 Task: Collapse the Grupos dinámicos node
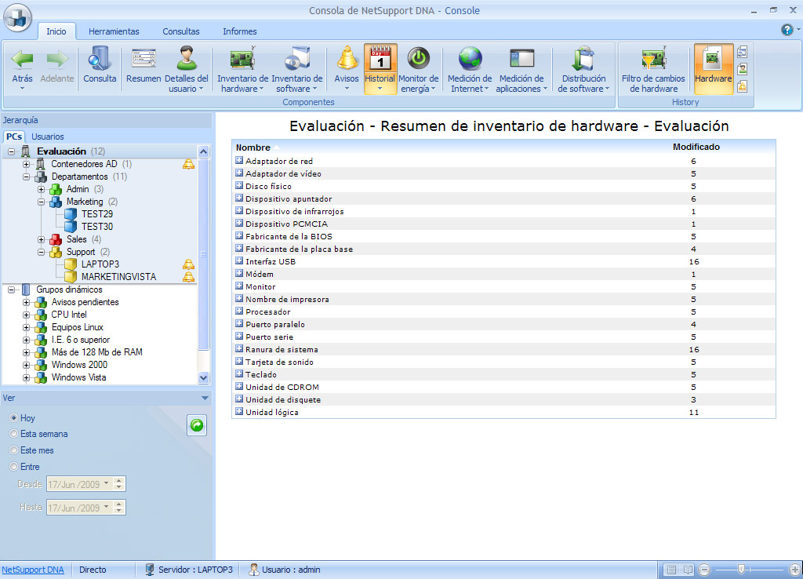(11, 290)
